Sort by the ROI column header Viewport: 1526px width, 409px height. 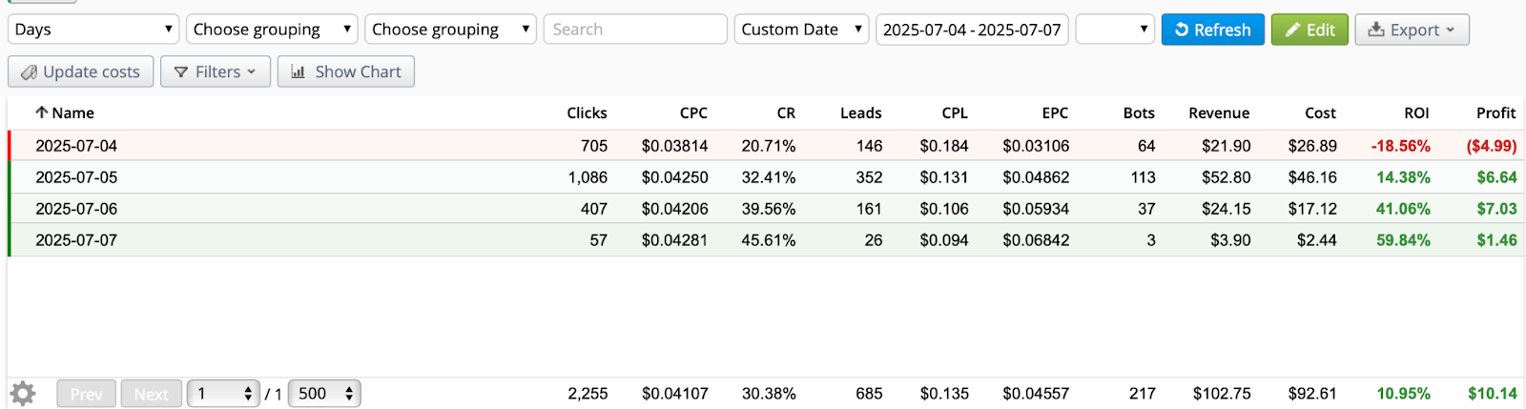coord(1416,112)
